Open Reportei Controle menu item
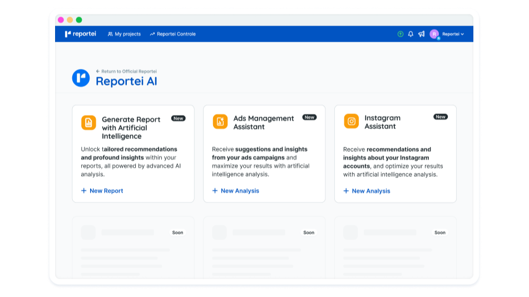This screenshot has height=297, width=529. (x=172, y=34)
